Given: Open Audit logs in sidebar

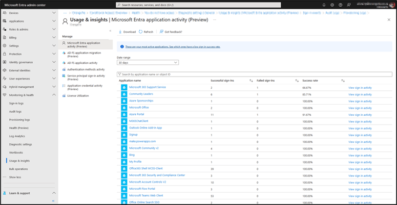Looking at the screenshot, I should click(x=15, y=112).
